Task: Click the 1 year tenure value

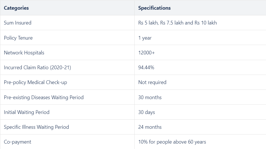Action: point(145,38)
